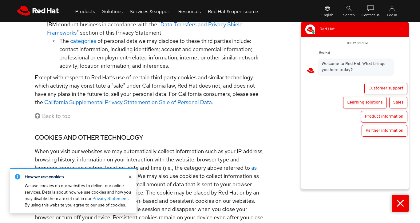420x223 pixels.
Task: Click the Red Hat logo in header
Action: [x=38, y=11]
